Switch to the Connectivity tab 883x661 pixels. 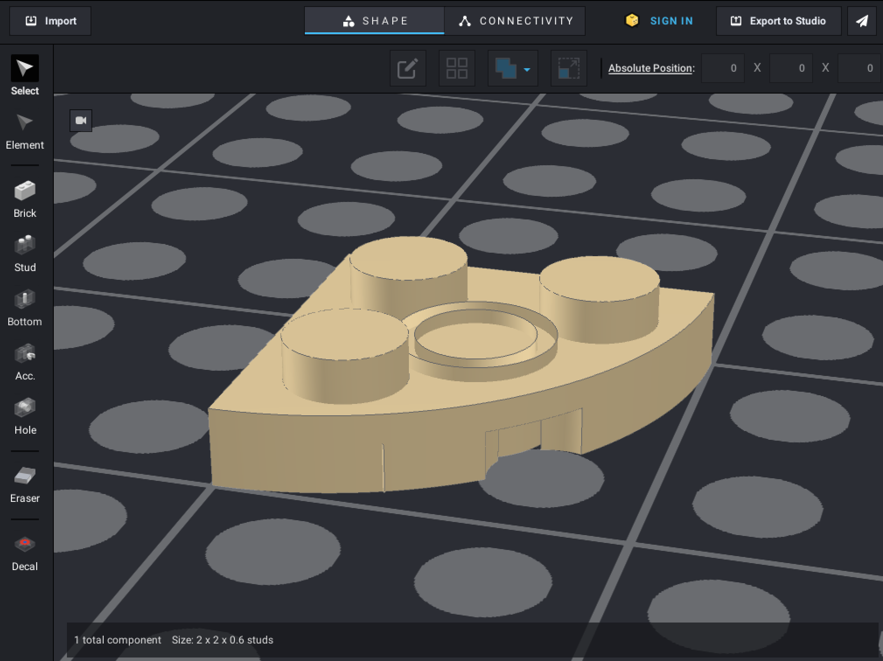click(515, 21)
